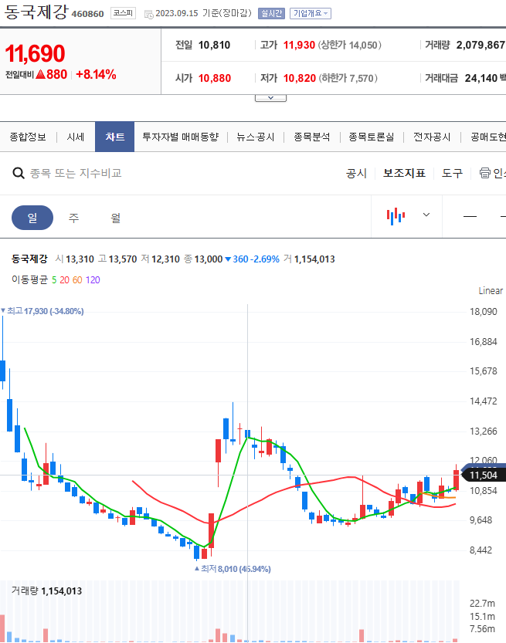This screenshot has width=506, height=643.
Task: Click the 최저 8,010 low marker
Action: [233, 569]
